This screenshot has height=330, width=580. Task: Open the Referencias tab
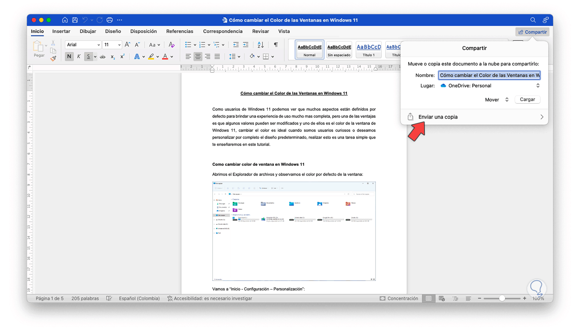pyautogui.click(x=180, y=32)
